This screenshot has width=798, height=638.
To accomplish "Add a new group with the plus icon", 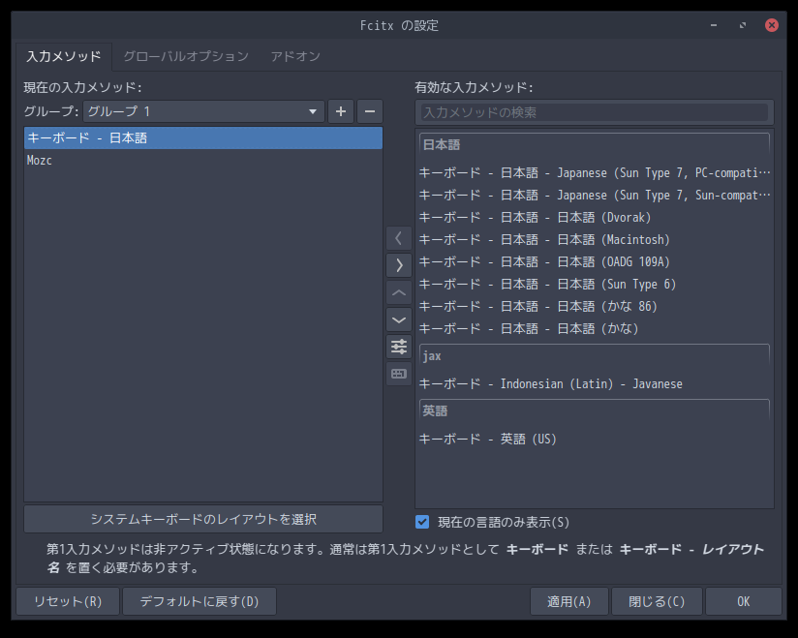I will tap(340, 111).
